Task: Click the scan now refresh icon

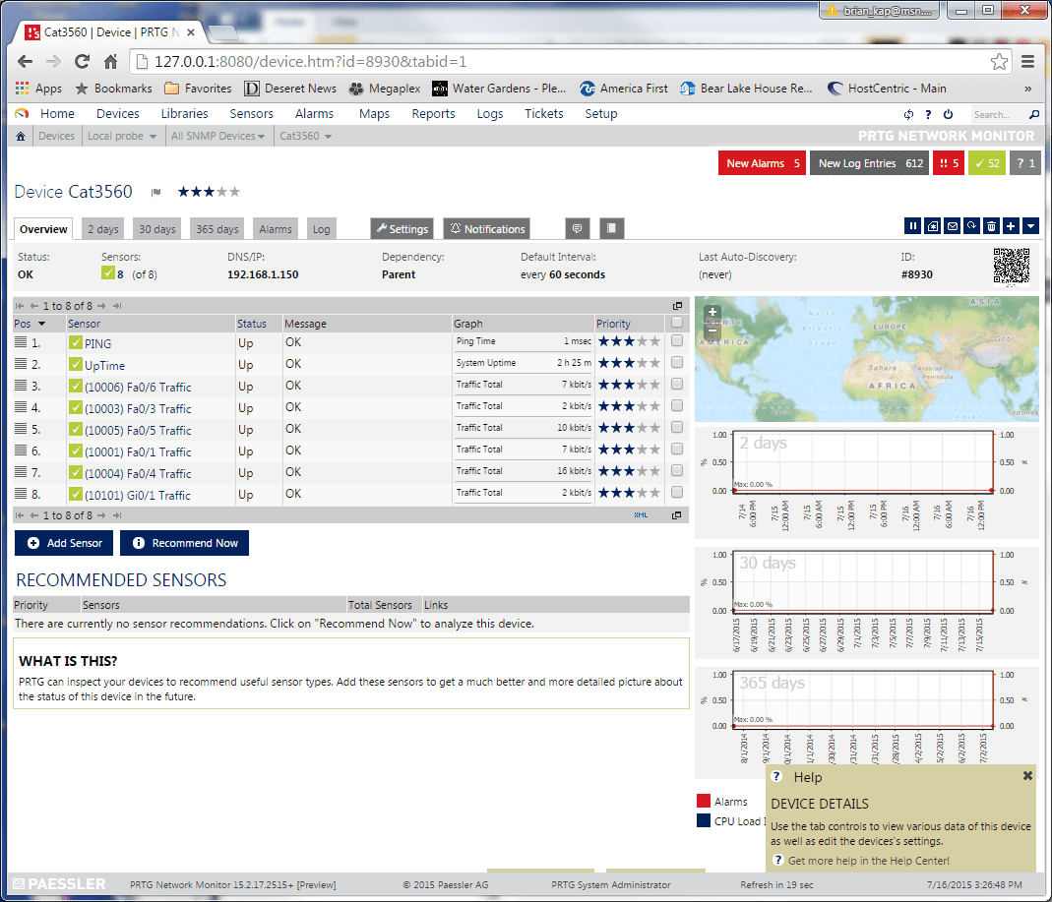Action: [971, 226]
